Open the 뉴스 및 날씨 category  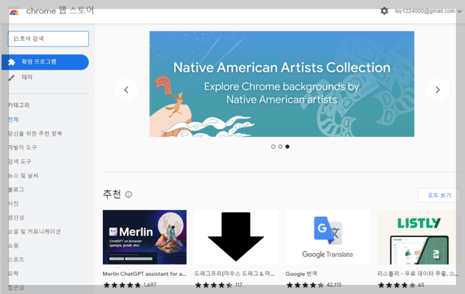coord(23,175)
